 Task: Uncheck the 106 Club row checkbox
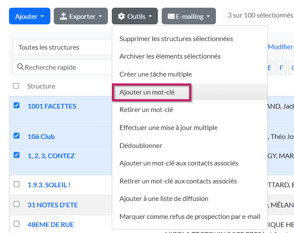(17, 136)
